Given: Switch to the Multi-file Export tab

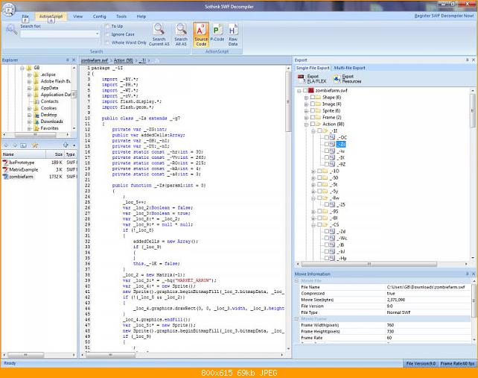Looking at the screenshot, I should click(349, 68).
